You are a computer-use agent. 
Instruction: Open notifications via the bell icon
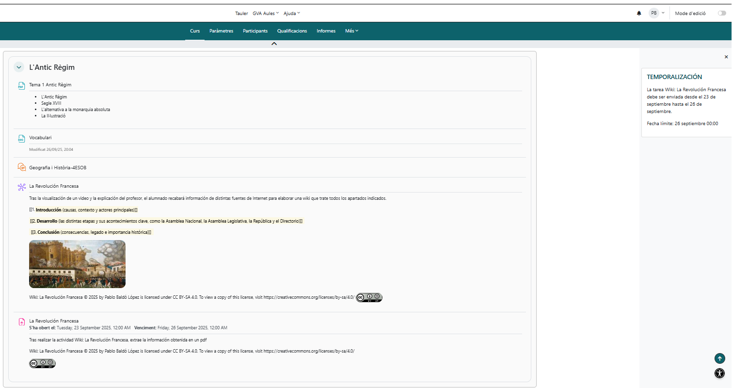pyautogui.click(x=639, y=14)
